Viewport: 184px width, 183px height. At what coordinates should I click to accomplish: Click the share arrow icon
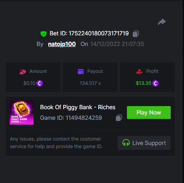pos(162,22)
